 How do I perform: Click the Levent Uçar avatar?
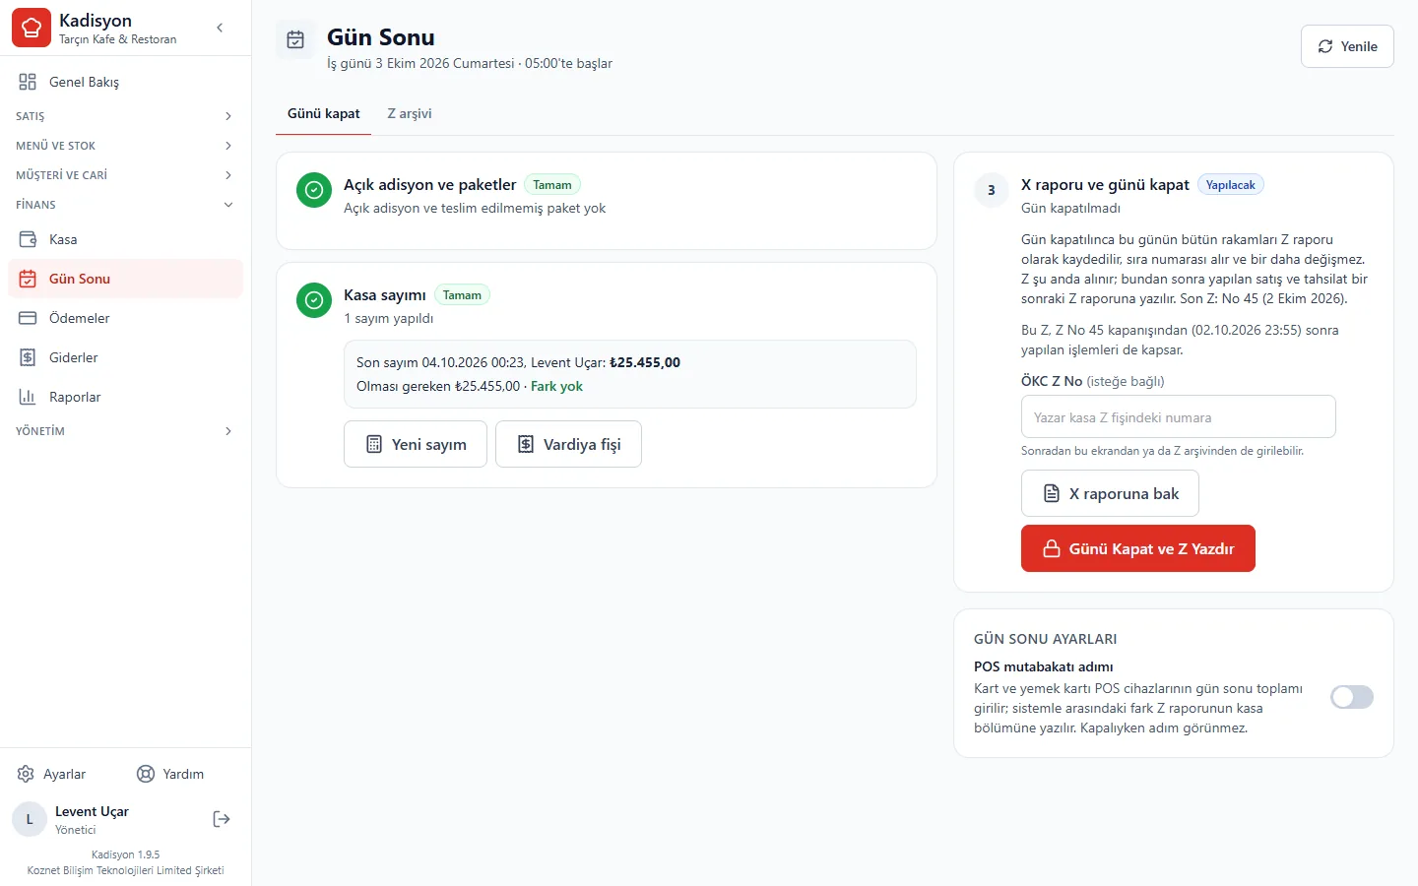tap(30, 819)
